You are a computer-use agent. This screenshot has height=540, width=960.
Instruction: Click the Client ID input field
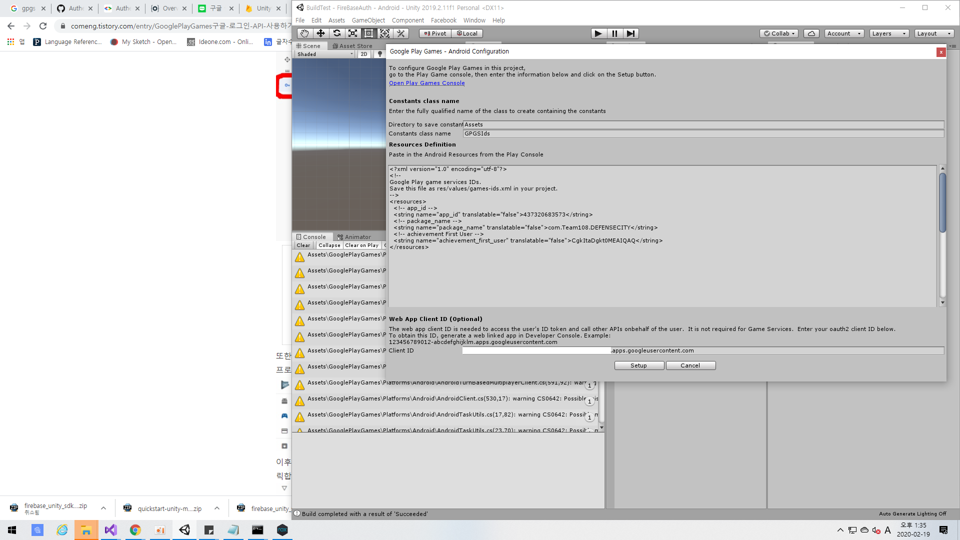tap(536, 350)
